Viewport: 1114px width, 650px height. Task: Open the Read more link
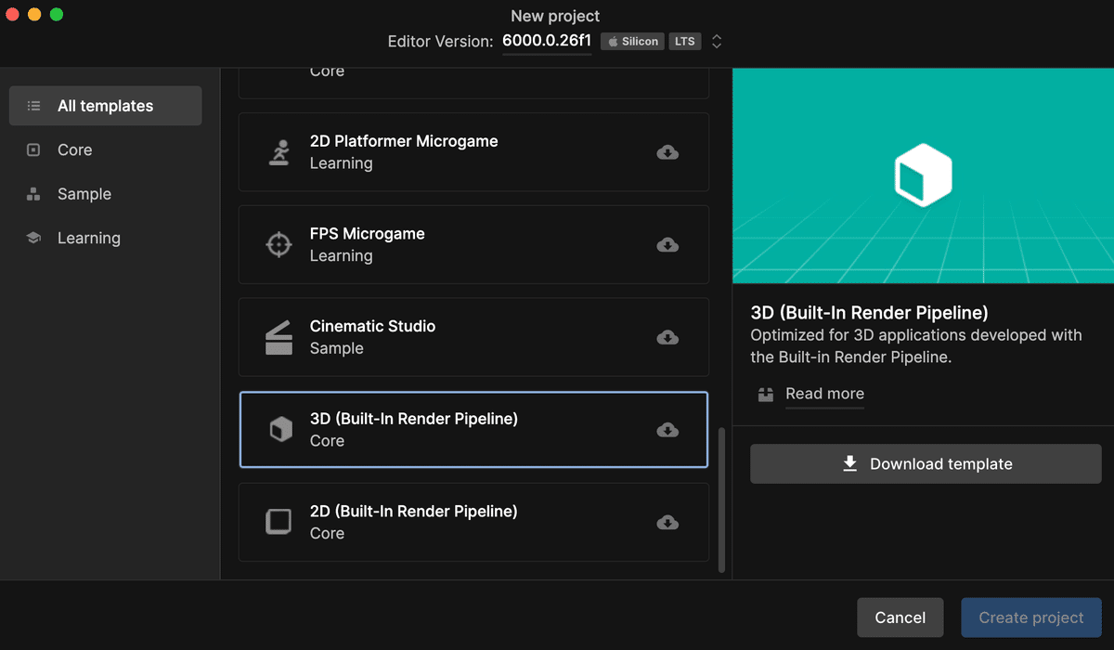coord(824,394)
